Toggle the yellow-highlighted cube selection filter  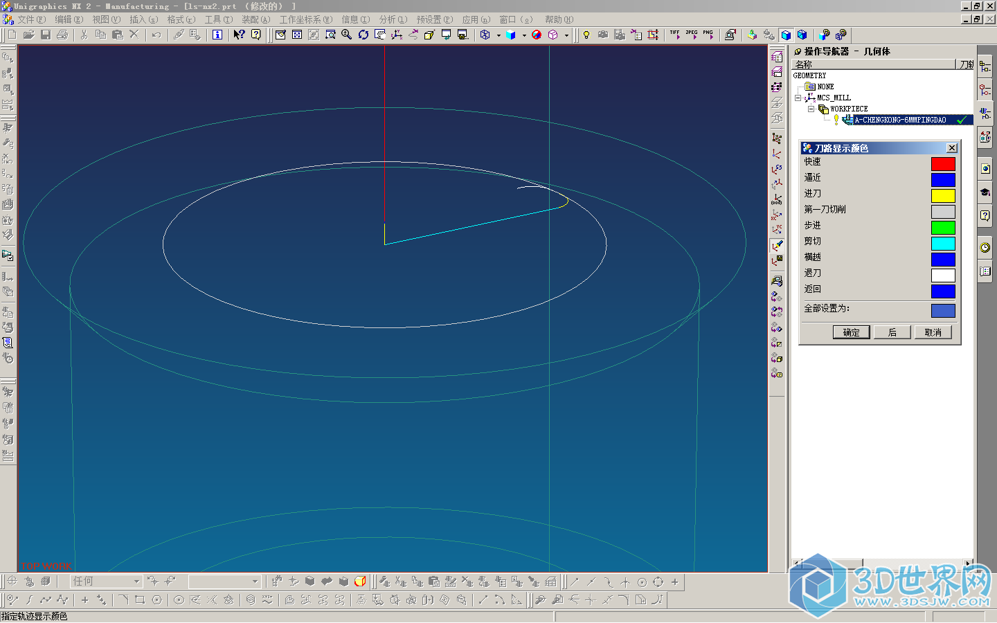pyautogui.click(x=360, y=581)
